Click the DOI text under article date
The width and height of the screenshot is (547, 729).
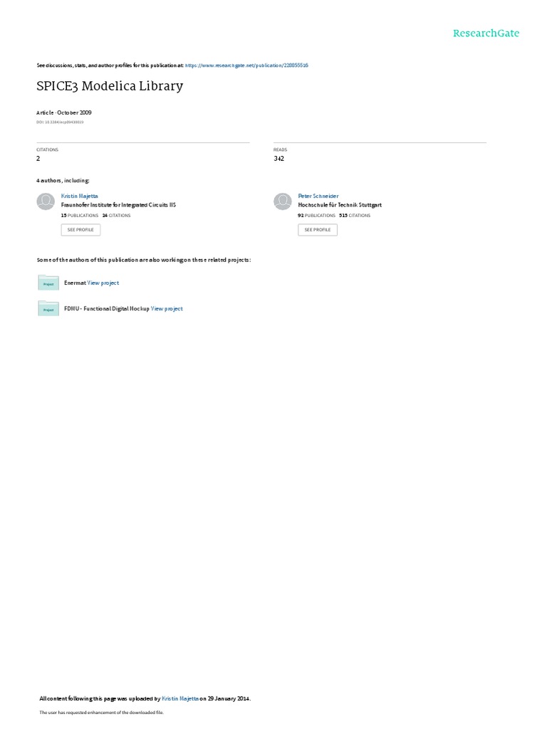(x=60, y=122)
